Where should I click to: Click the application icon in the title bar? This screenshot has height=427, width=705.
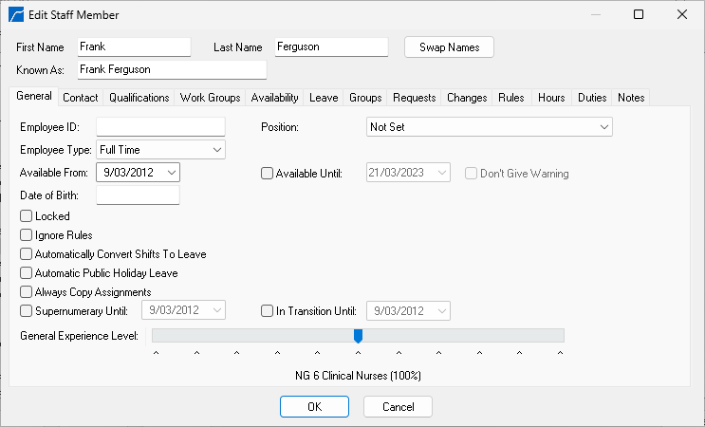pos(16,15)
